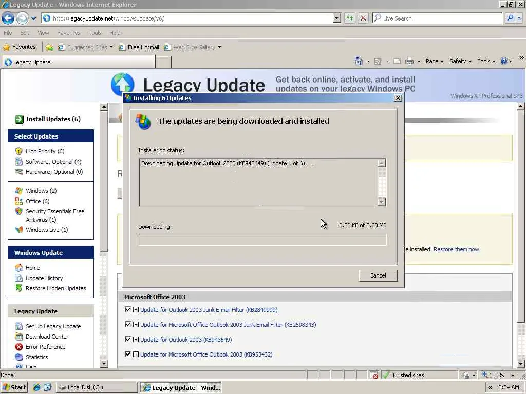Expand details for KB953432 update
This screenshot has height=394, width=526.
tap(136, 354)
